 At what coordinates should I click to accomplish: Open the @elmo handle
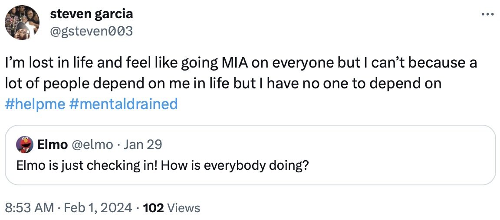[91, 145]
